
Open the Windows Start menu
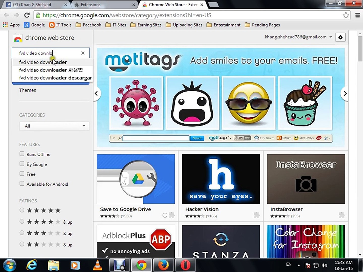coord(10,265)
